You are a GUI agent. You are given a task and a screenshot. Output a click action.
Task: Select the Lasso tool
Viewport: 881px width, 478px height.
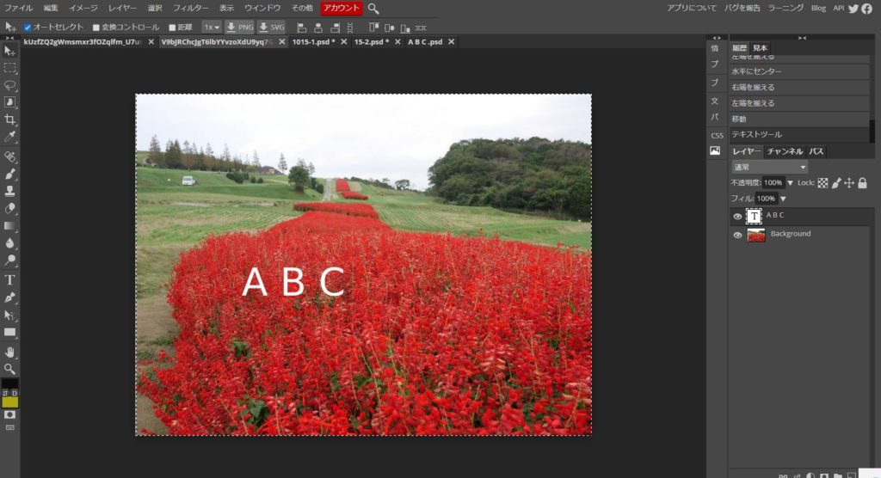pyautogui.click(x=9, y=85)
